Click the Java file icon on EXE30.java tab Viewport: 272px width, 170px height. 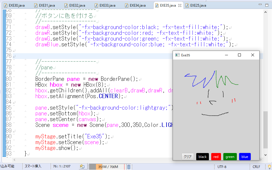pos(5,5)
